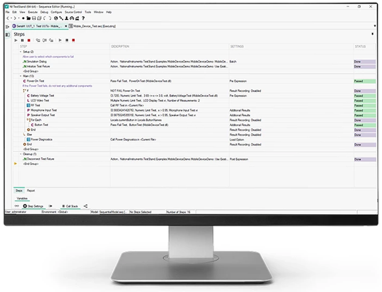Click the second red Terminate button under Steps

click(x=73, y=40)
